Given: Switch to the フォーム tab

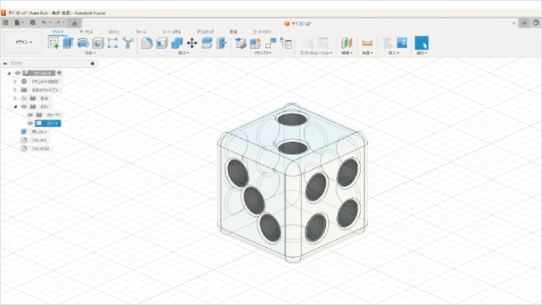Looking at the screenshot, I should tap(141, 32).
